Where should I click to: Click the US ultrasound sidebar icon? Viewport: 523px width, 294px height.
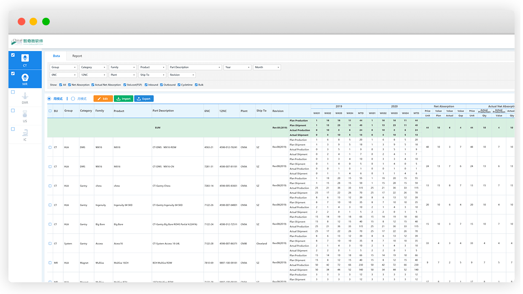tap(25, 114)
